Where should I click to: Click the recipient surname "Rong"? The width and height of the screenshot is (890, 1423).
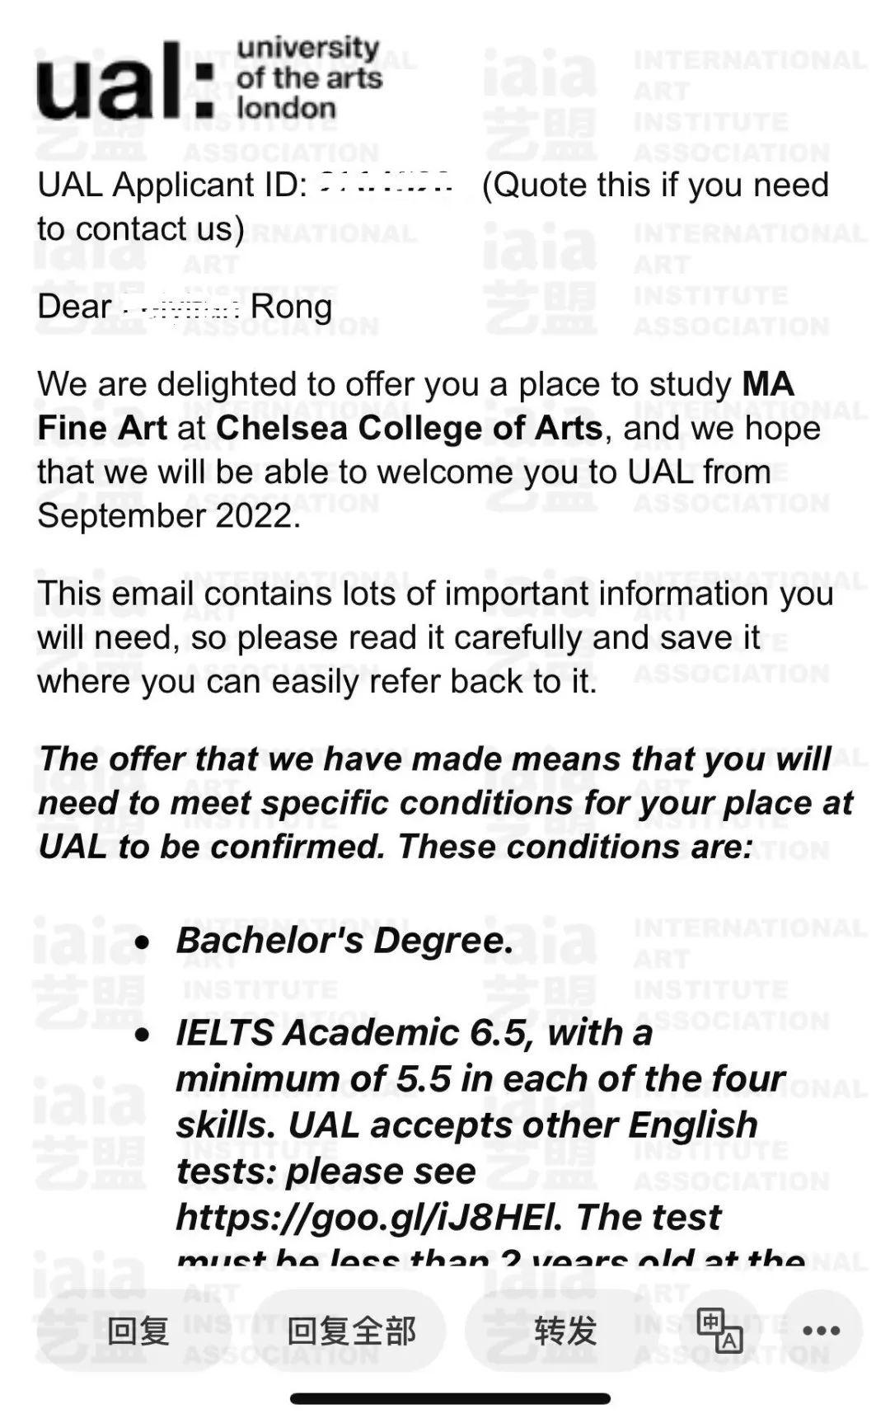[x=291, y=307]
